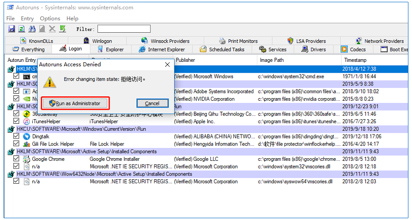
Task: Switch to the KnownDLLs tab
Action: 37,41
